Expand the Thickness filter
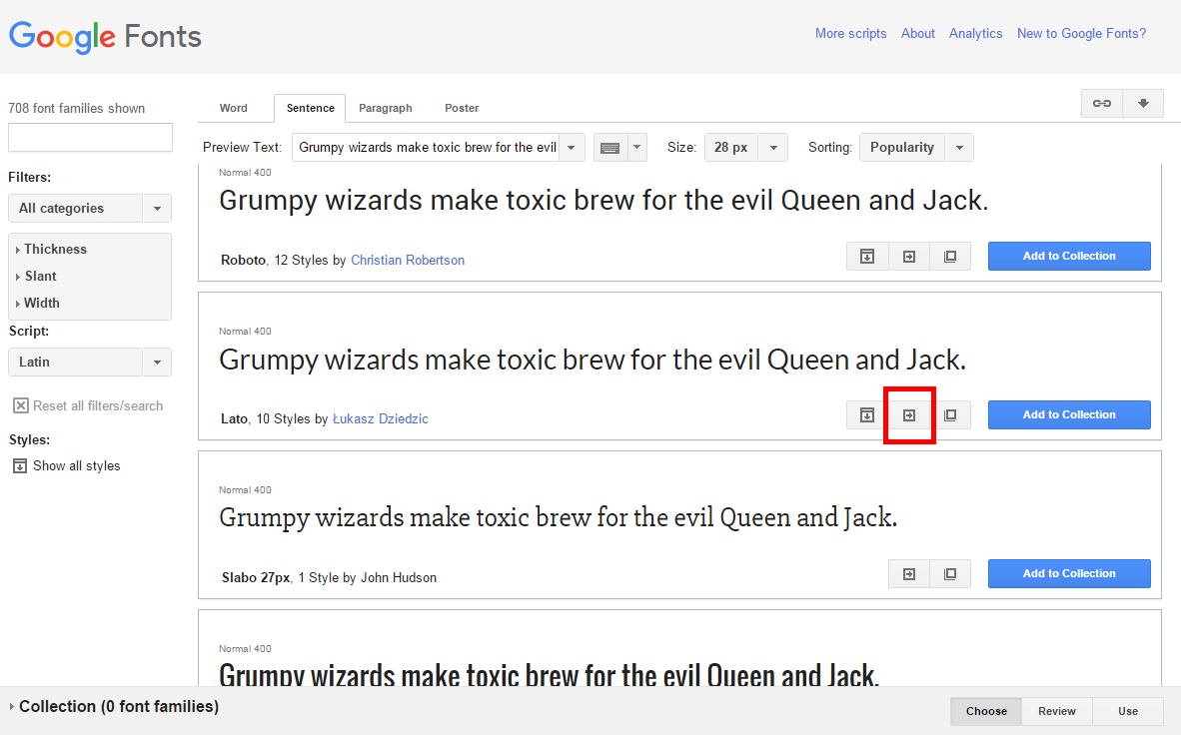Screen dimensions: 1181x735 coord(51,250)
